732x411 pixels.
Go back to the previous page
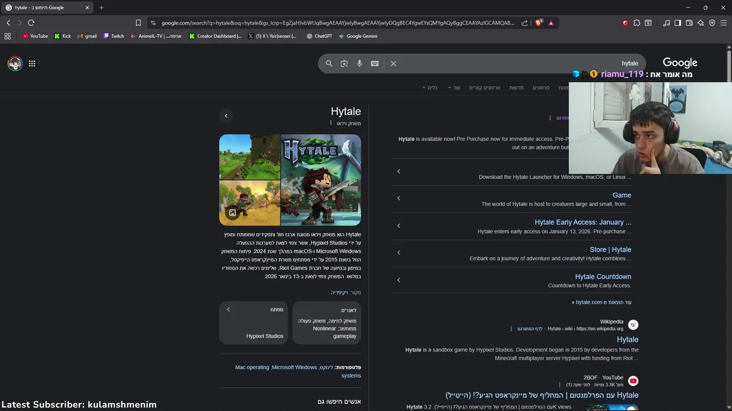[x=8, y=23]
